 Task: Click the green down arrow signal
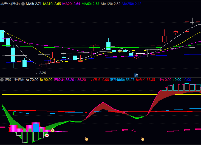point(13,113)
